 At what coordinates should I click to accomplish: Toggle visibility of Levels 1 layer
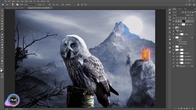[x=174, y=34]
